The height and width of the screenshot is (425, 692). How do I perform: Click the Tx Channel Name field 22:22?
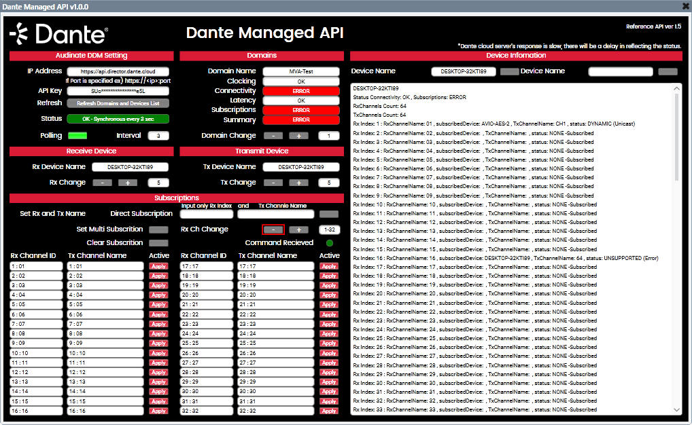pos(276,314)
